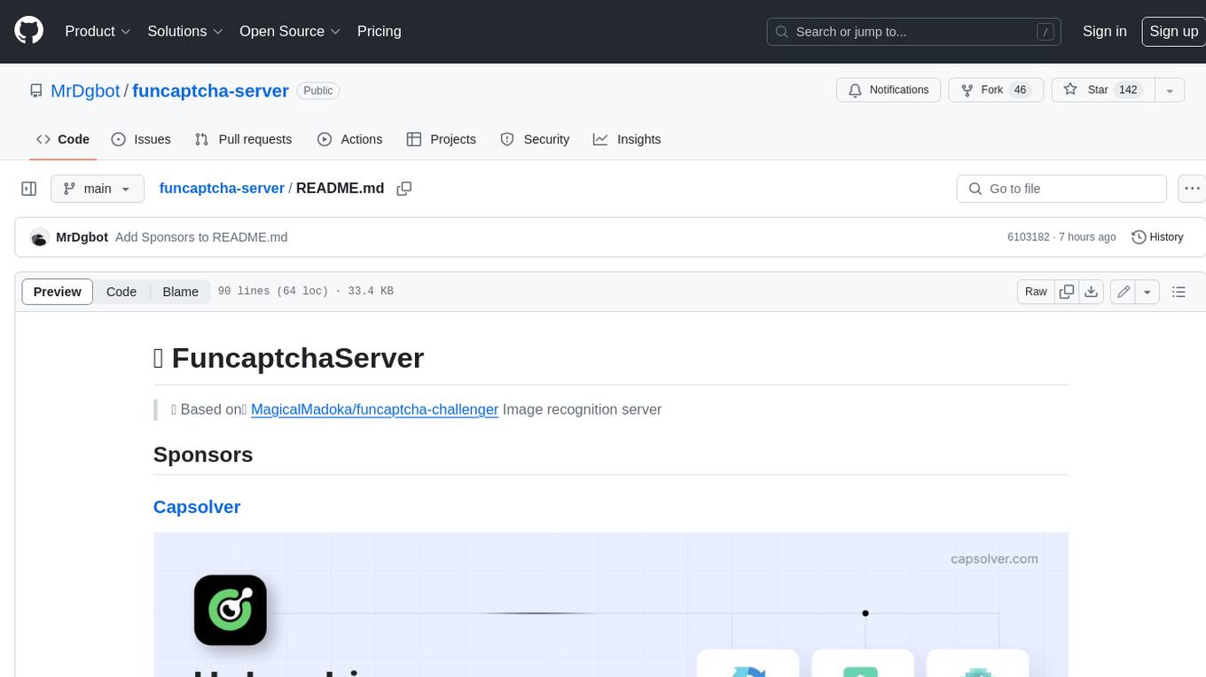The image size is (1206, 677).
Task: Open the Raw file view
Action: click(1036, 292)
